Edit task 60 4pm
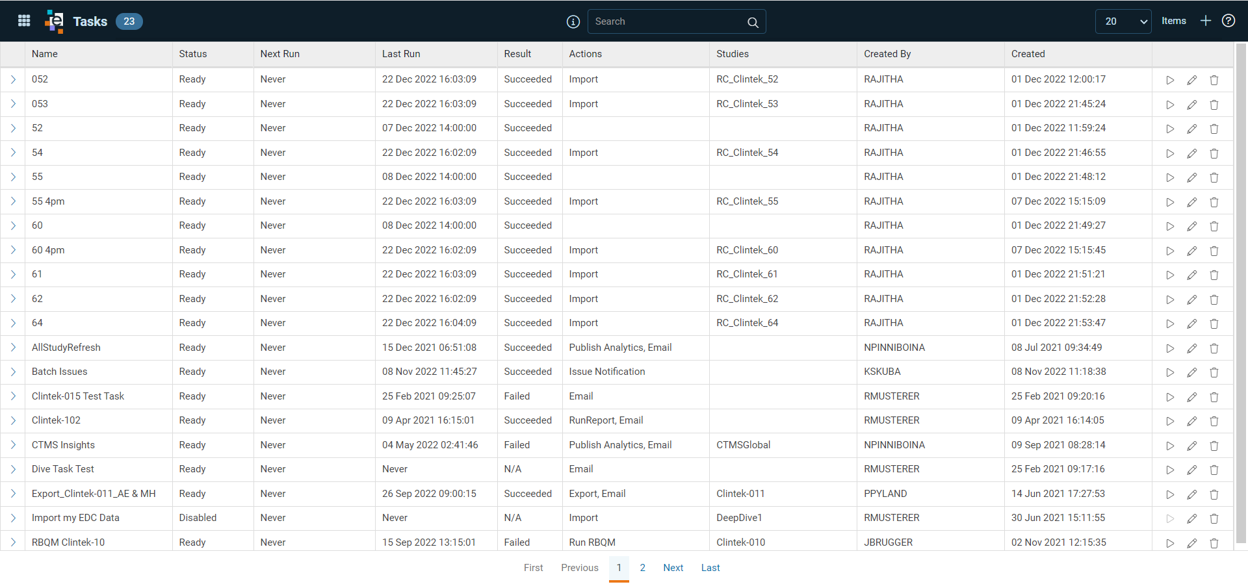This screenshot has height=586, width=1248. (x=1192, y=251)
